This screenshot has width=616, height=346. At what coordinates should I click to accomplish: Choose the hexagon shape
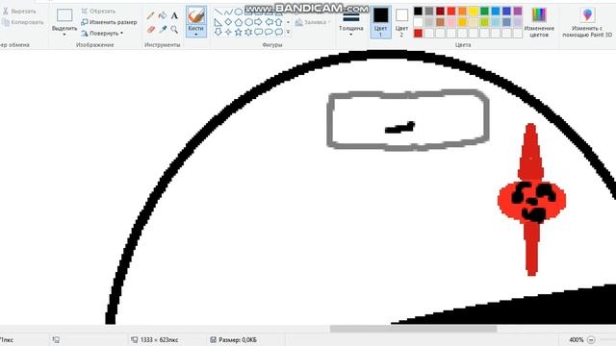(x=248, y=22)
